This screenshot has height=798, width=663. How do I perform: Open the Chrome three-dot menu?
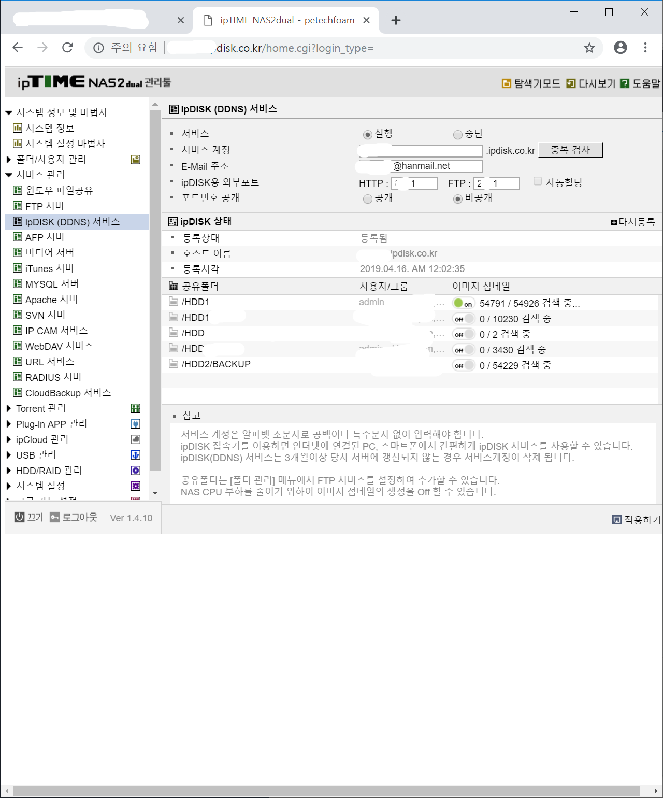pos(645,48)
